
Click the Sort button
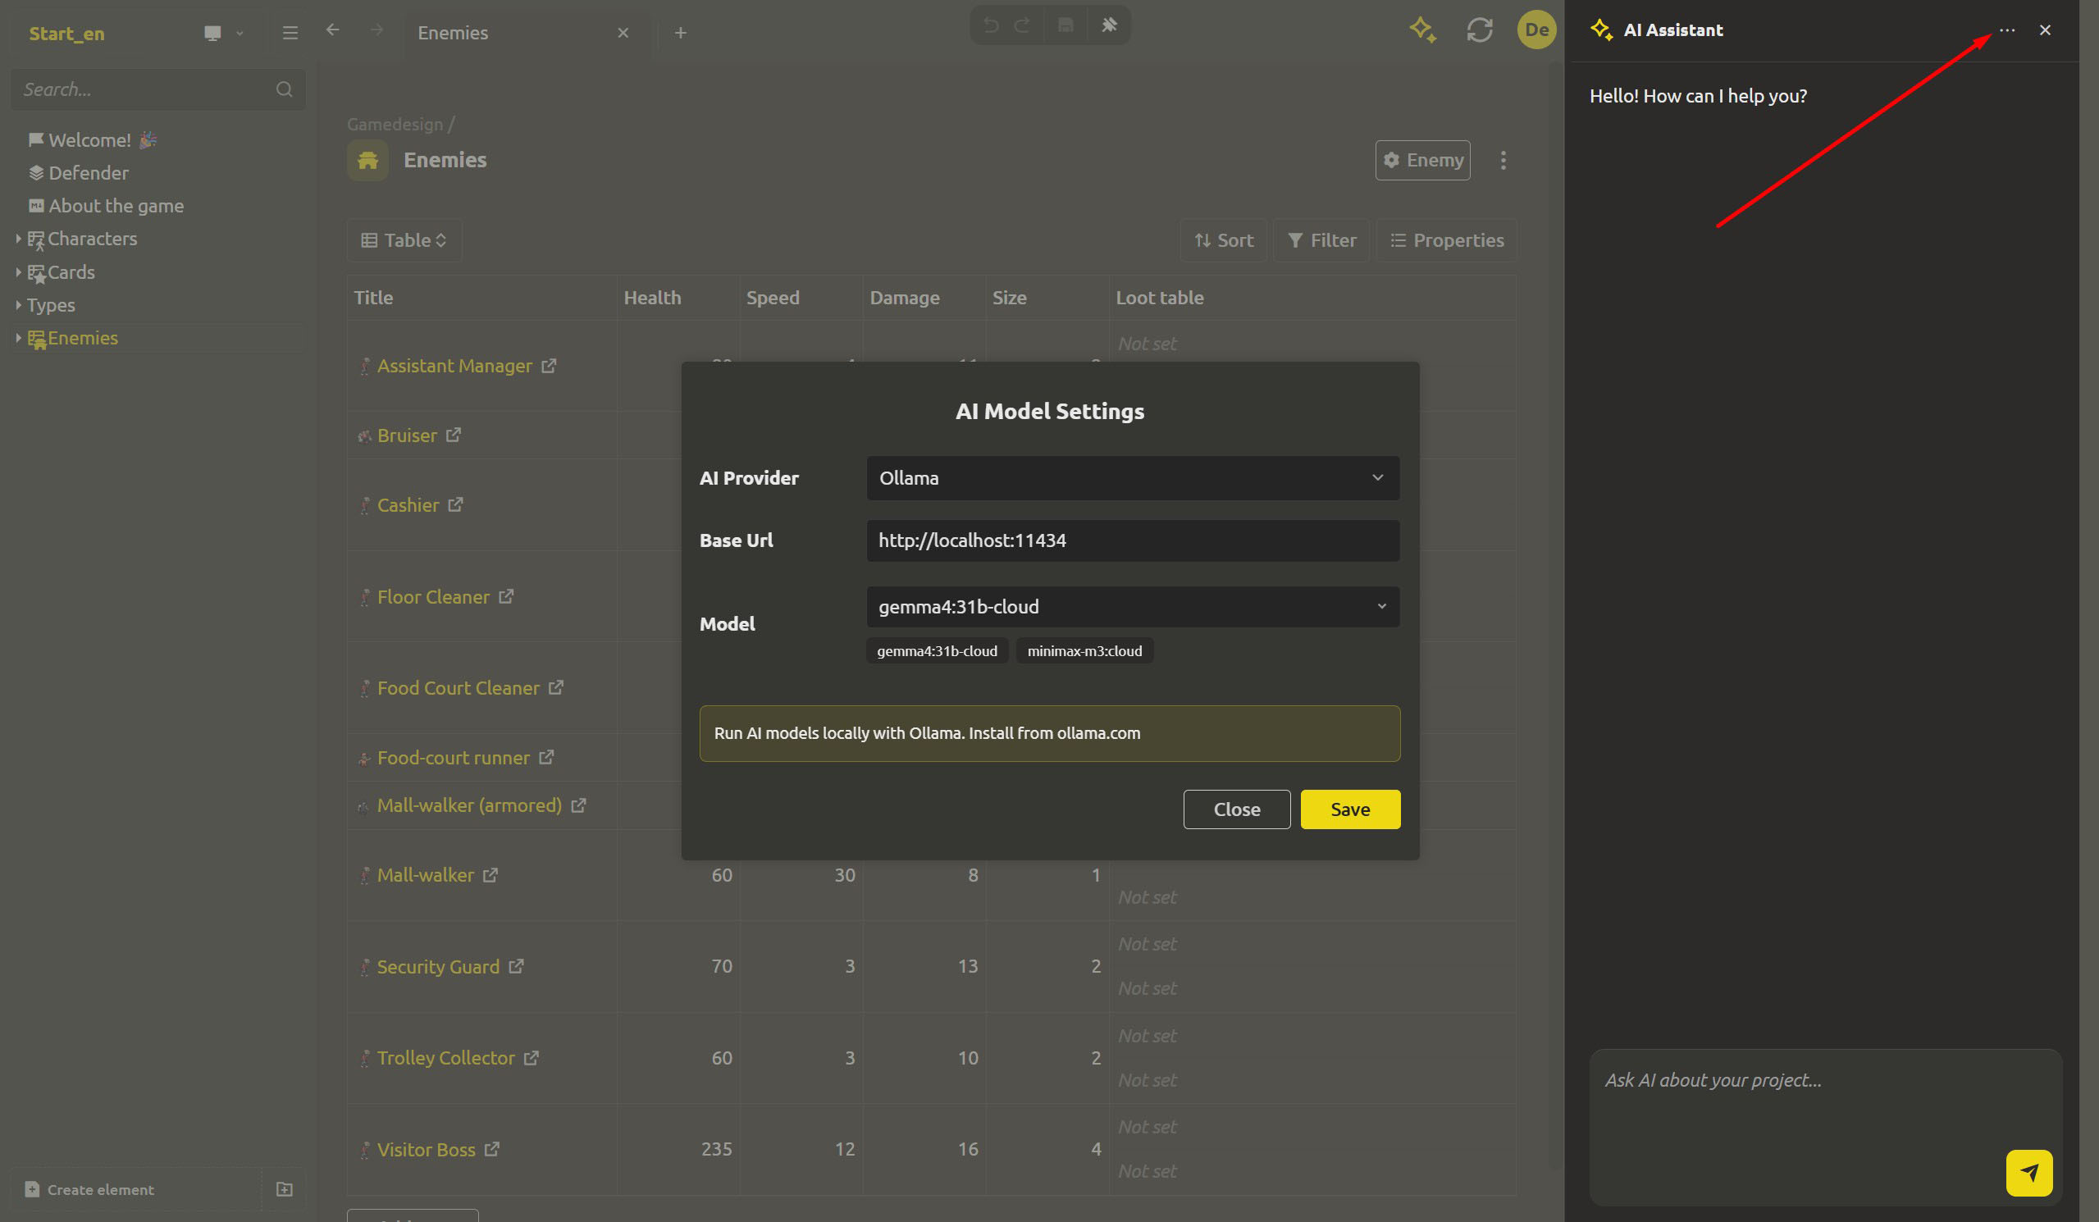coord(1224,240)
